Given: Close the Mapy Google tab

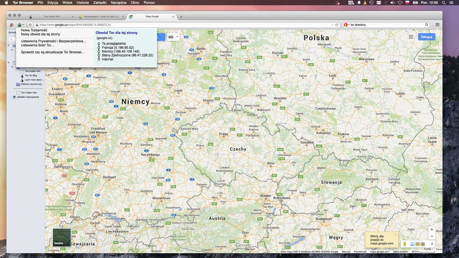Looking at the screenshot, I should pyautogui.click(x=173, y=17).
